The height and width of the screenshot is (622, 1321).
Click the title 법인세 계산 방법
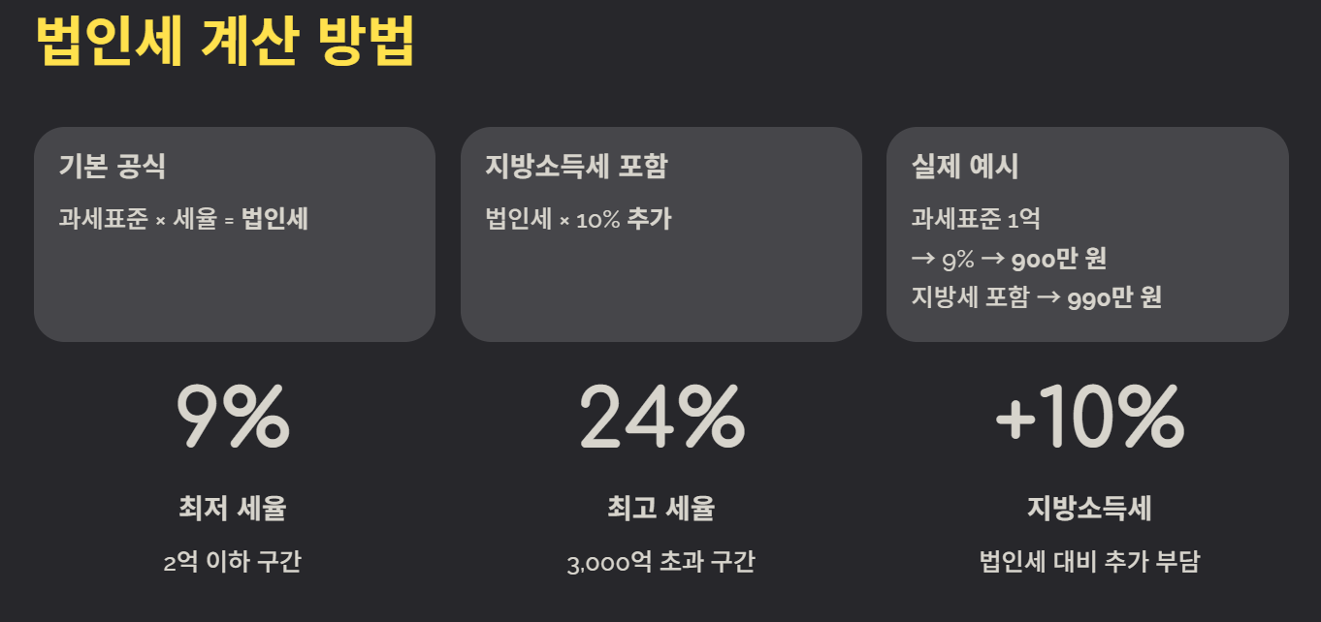[x=225, y=41]
